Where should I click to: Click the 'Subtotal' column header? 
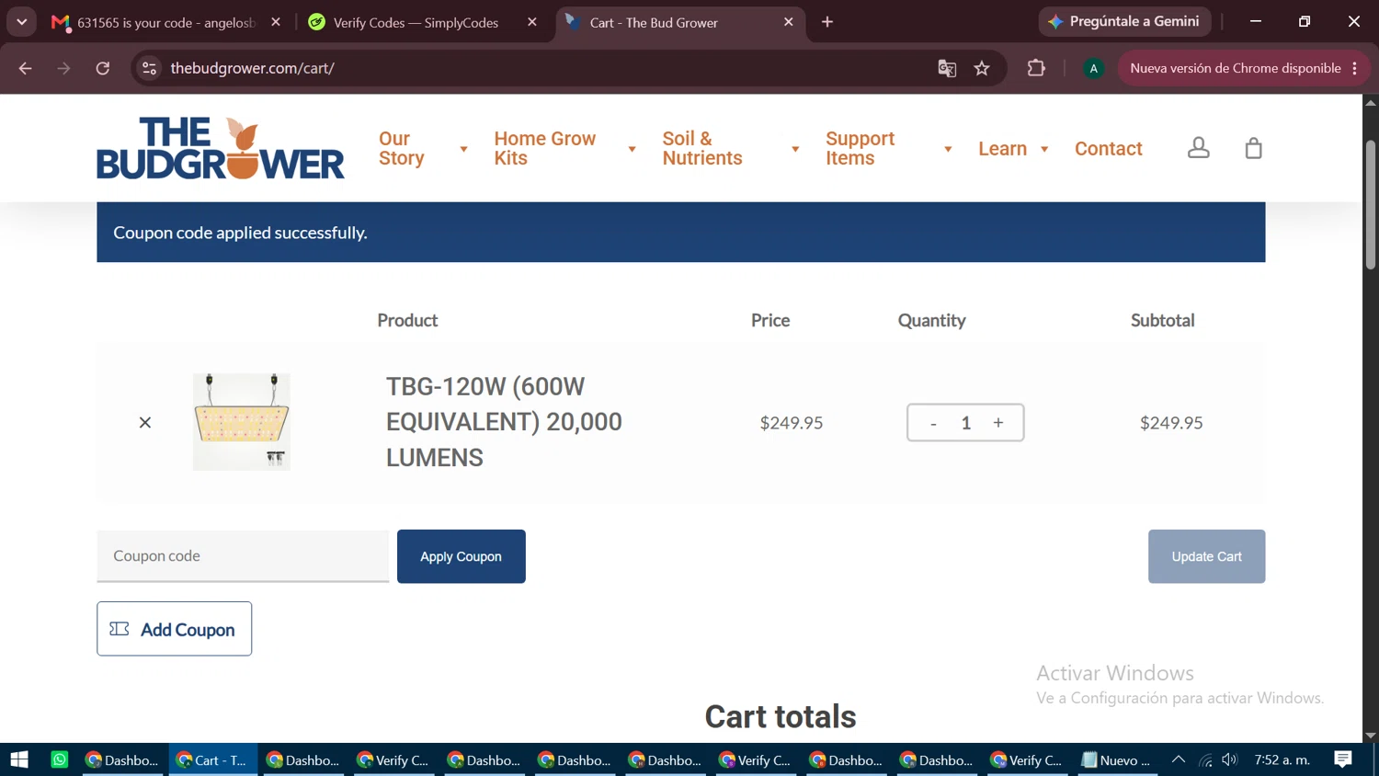click(x=1163, y=320)
